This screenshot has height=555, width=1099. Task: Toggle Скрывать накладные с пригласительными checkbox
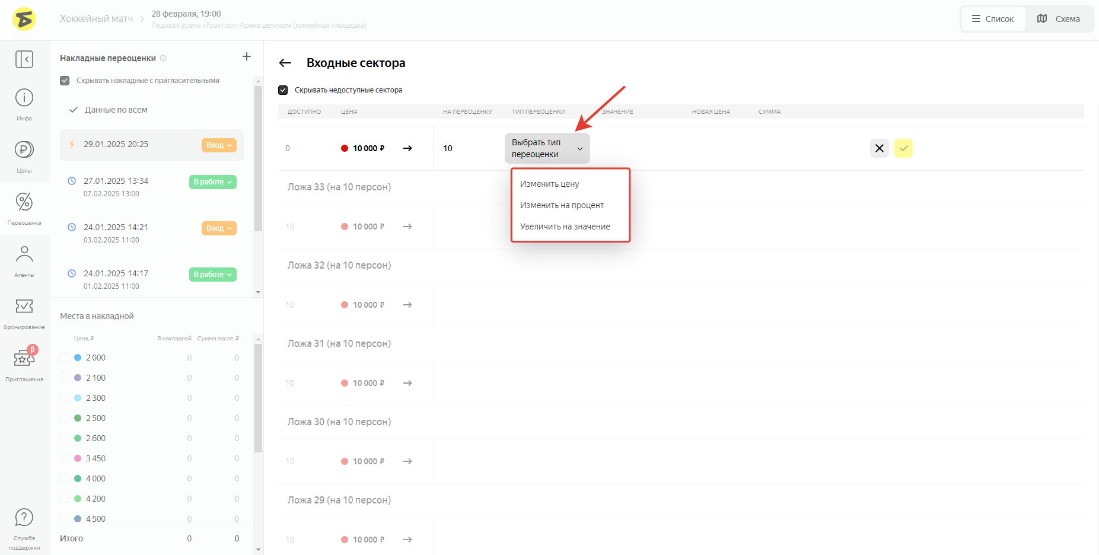tap(65, 81)
